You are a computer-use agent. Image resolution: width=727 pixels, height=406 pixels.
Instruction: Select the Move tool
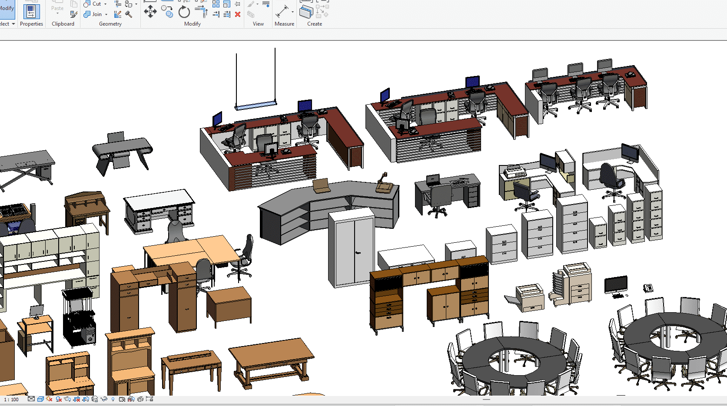pos(150,11)
